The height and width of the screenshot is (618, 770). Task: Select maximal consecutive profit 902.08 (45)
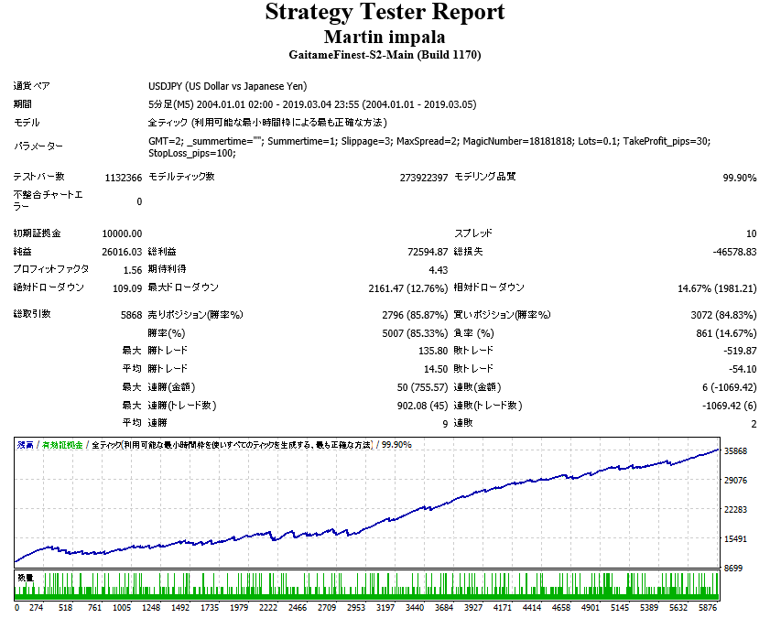[422, 406]
